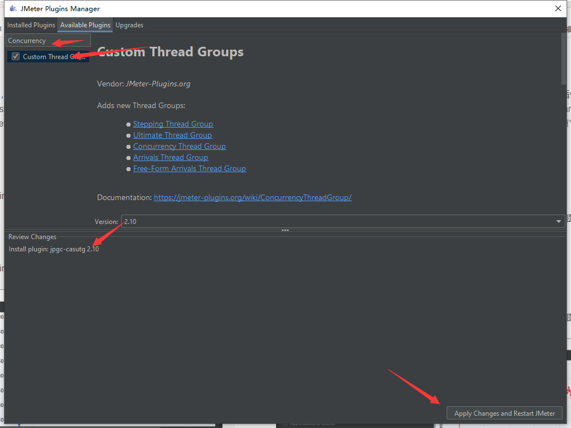Open the ConcurrencyThreadGroup documentation URL
Viewport: 571px width, 428px height.
[253, 198]
